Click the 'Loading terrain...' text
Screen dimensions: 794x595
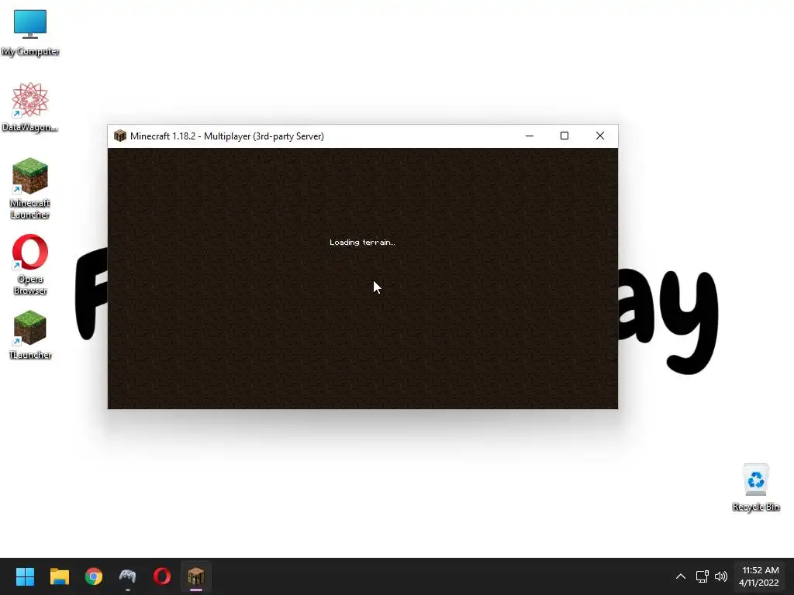tap(362, 242)
